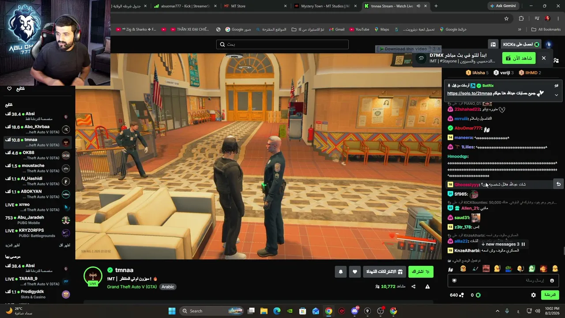This screenshot has width=565, height=318.
Task: Open weather widget showing 26°C
Action: point(19,311)
